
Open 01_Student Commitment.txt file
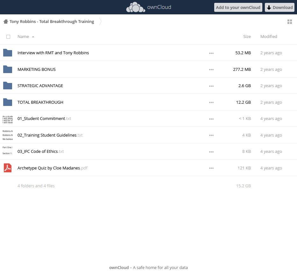[44, 118]
